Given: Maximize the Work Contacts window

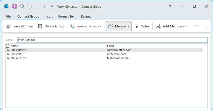Looking at the screenshot, I should pos(194,6).
